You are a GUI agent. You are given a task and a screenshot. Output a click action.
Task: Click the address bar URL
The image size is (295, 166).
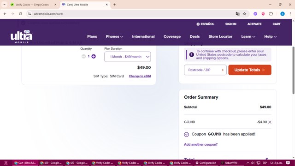pyautogui.click(x=48, y=14)
